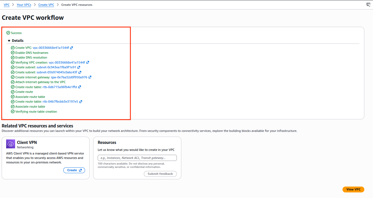
Task: Return to Create VPC breadcrumb
Action: (46, 5)
